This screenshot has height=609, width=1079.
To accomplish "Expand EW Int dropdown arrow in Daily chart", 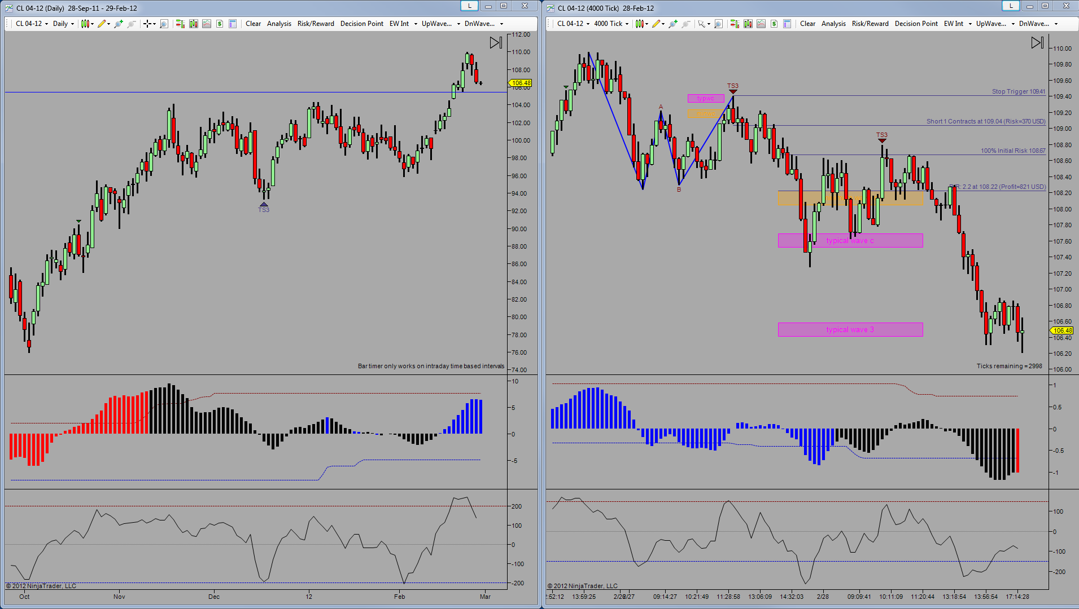I will 416,24.
